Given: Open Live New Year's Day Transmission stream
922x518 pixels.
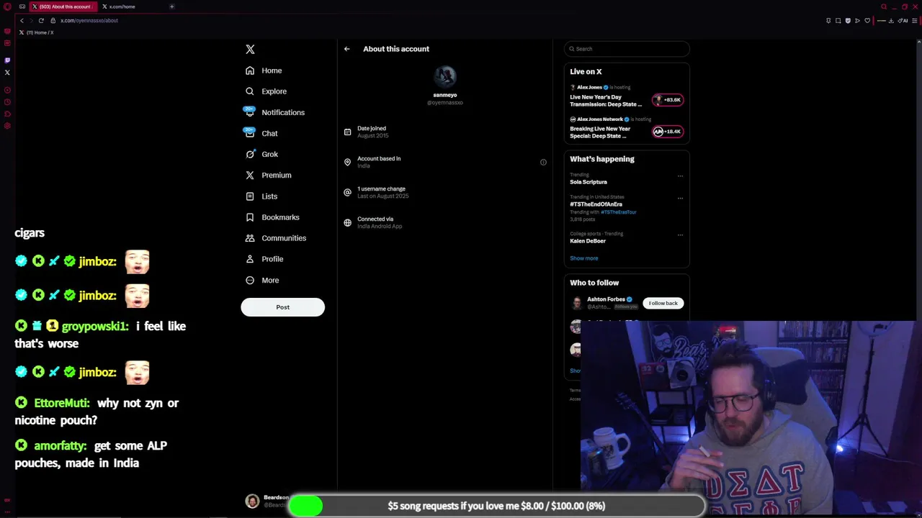Looking at the screenshot, I should [x=606, y=101].
